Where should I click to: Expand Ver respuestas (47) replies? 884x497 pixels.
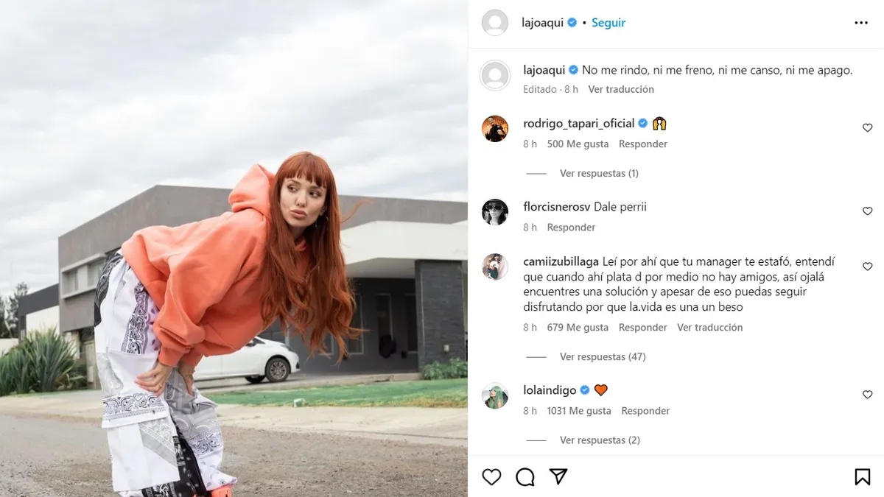point(603,357)
